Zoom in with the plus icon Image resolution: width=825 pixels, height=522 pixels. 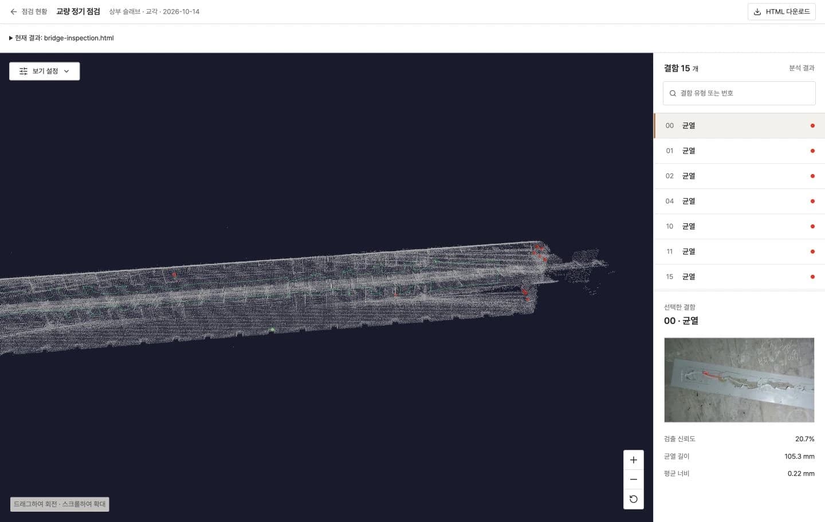[x=634, y=460]
